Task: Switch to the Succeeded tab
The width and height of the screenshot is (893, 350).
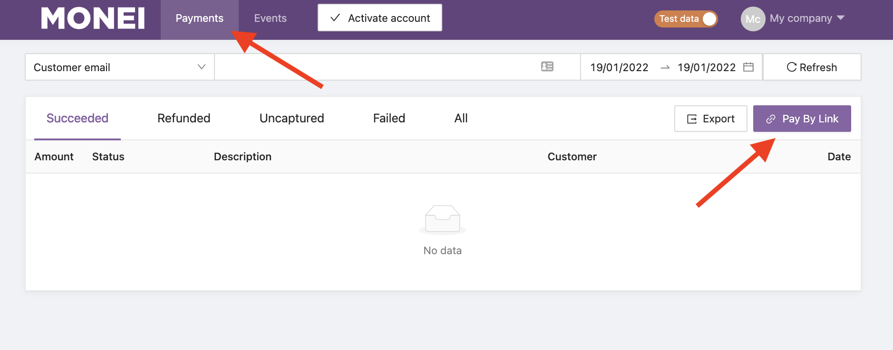Action: pyautogui.click(x=78, y=119)
